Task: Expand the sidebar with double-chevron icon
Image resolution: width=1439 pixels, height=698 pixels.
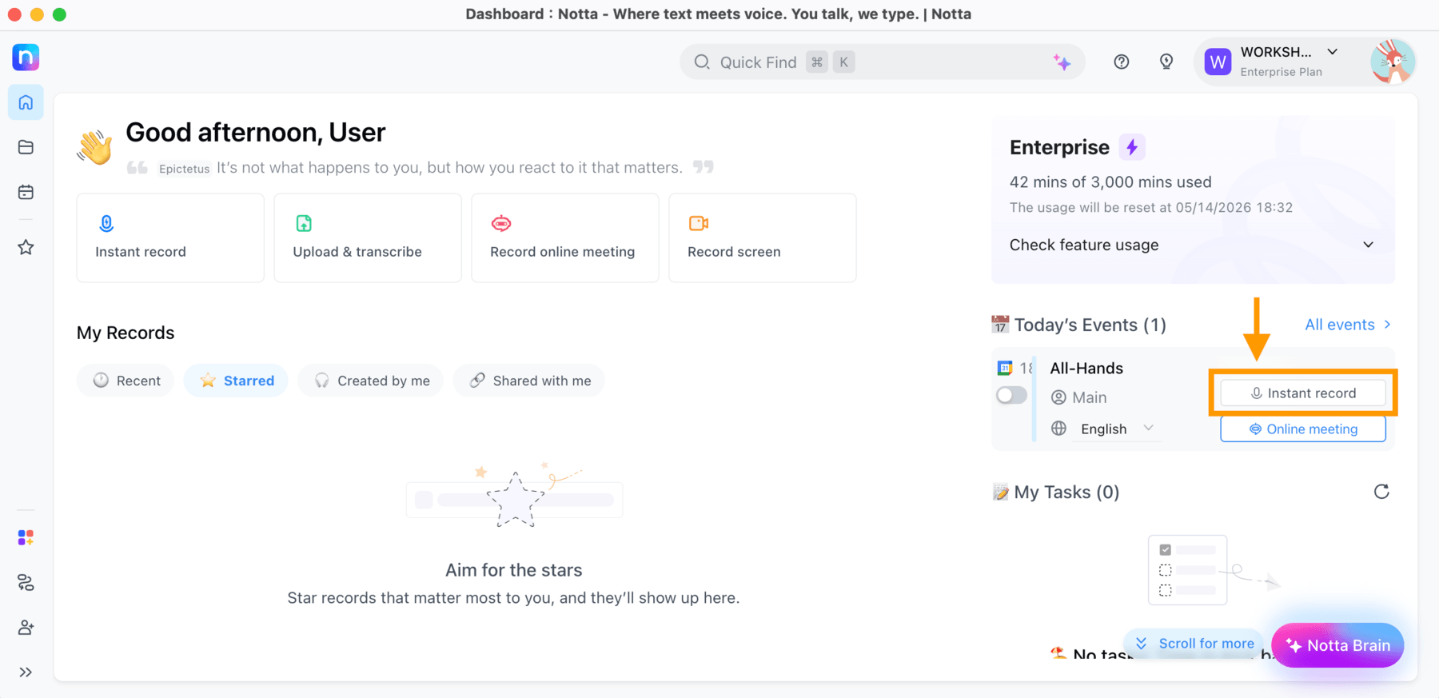Action: [x=26, y=672]
